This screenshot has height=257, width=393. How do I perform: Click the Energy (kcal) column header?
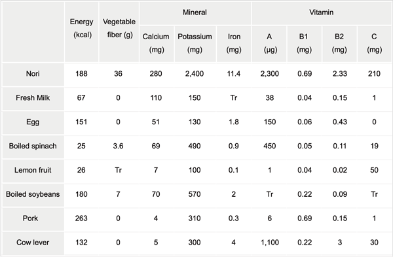click(82, 28)
